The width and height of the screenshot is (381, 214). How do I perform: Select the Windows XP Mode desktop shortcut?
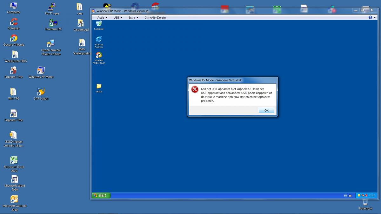click(x=41, y=73)
